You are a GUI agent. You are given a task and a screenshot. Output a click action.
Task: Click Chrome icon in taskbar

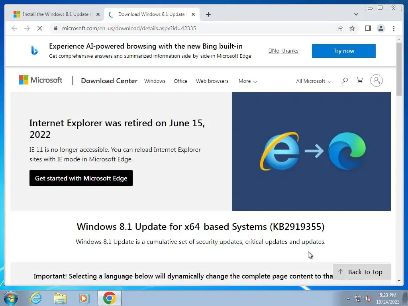pyautogui.click(x=109, y=298)
